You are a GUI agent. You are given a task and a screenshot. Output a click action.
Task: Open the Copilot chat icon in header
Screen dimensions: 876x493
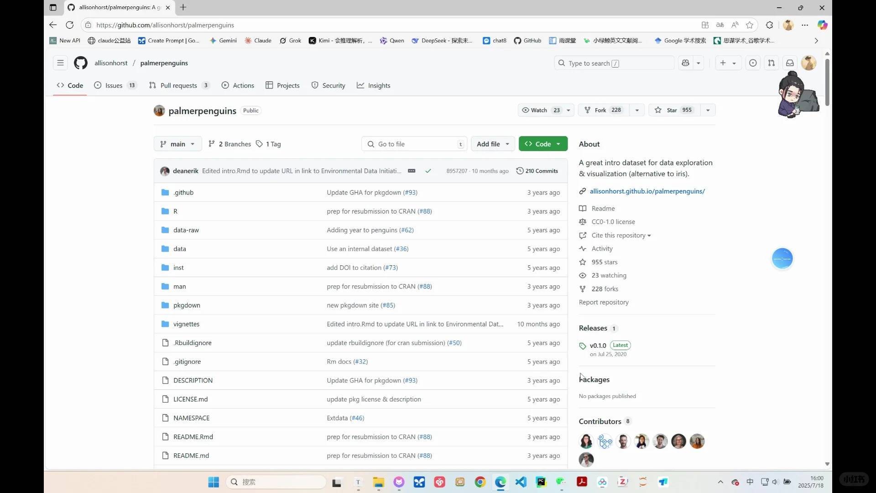(x=685, y=63)
